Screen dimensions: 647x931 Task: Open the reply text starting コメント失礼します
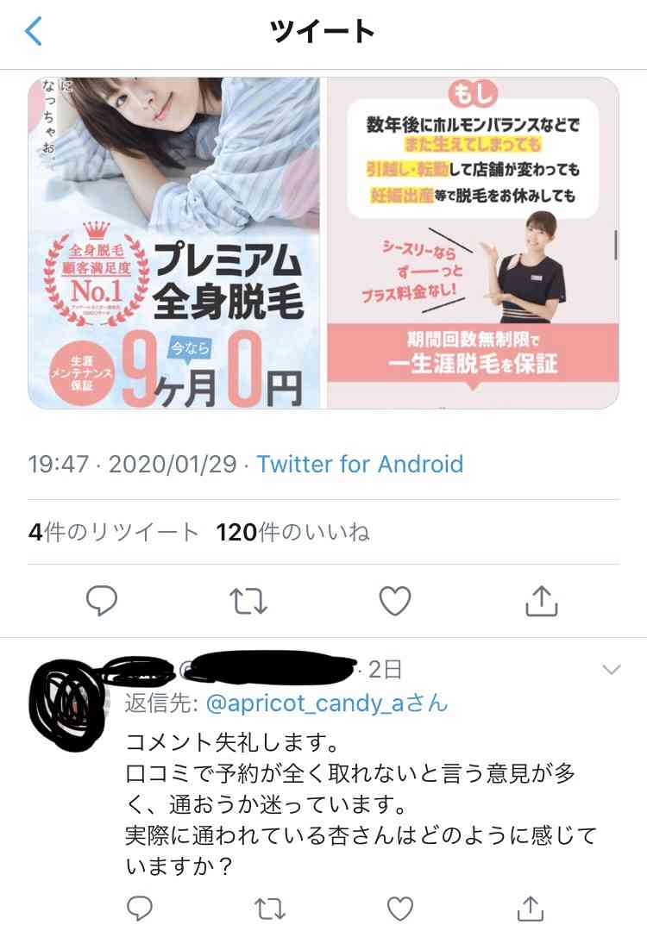[361, 804]
